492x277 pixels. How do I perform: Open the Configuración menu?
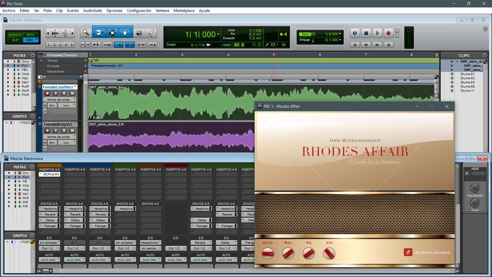(139, 11)
